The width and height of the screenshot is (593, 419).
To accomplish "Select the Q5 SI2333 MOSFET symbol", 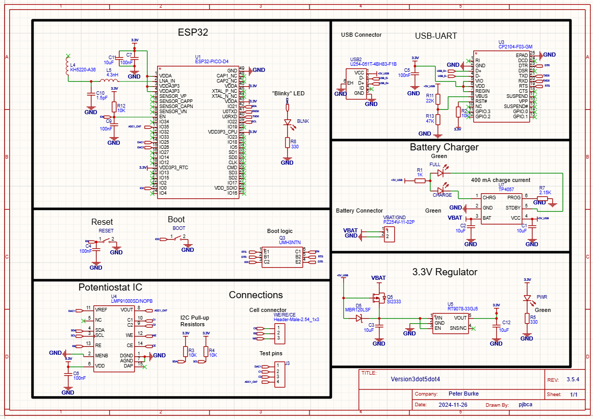I will (x=379, y=298).
